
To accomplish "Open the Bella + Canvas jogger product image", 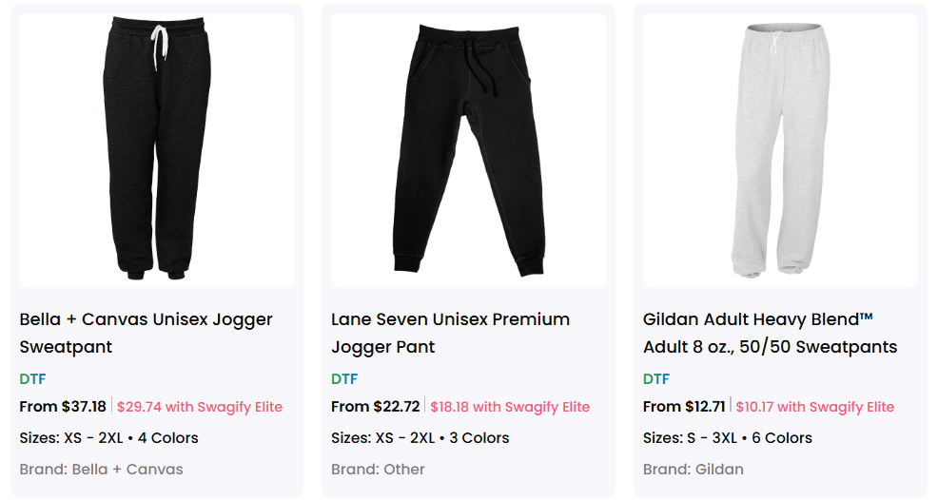I will [x=157, y=150].
